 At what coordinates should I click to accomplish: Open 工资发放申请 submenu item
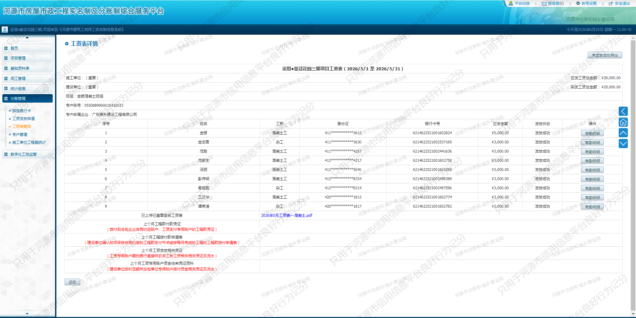point(23,119)
